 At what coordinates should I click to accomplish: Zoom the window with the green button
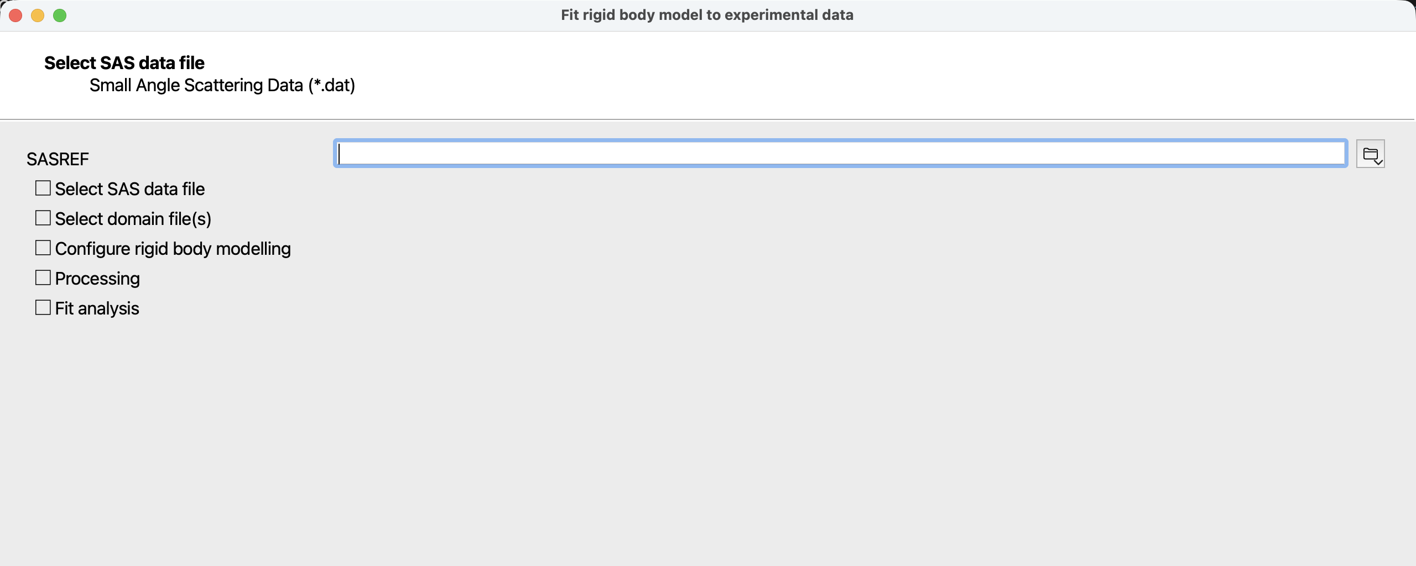pos(60,15)
